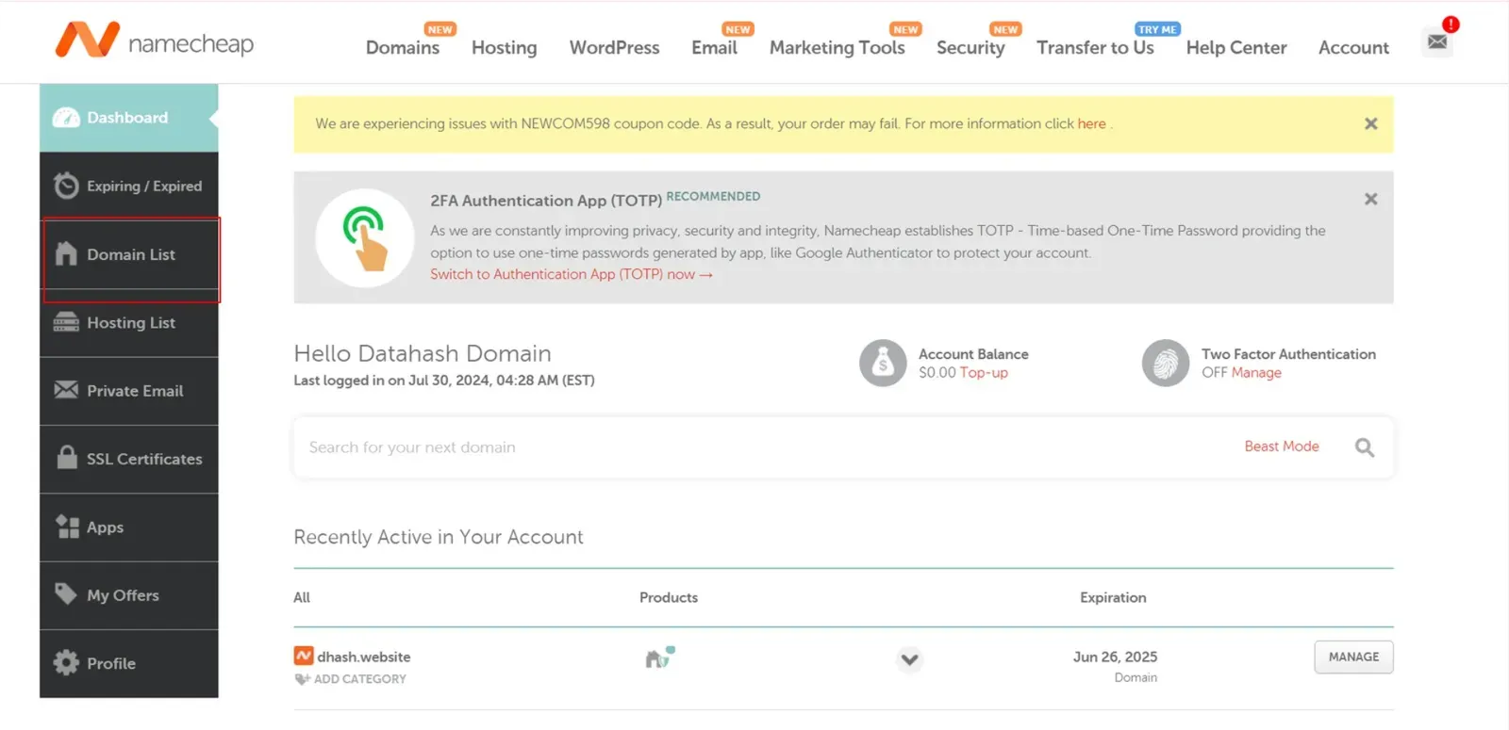
Task: Click the 'here' link in coupon warning
Action: click(x=1092, y=123)
